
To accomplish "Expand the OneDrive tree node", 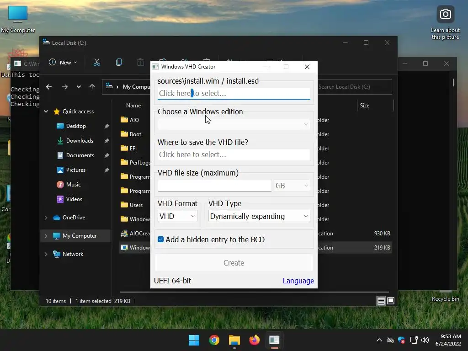I will 46,218.
